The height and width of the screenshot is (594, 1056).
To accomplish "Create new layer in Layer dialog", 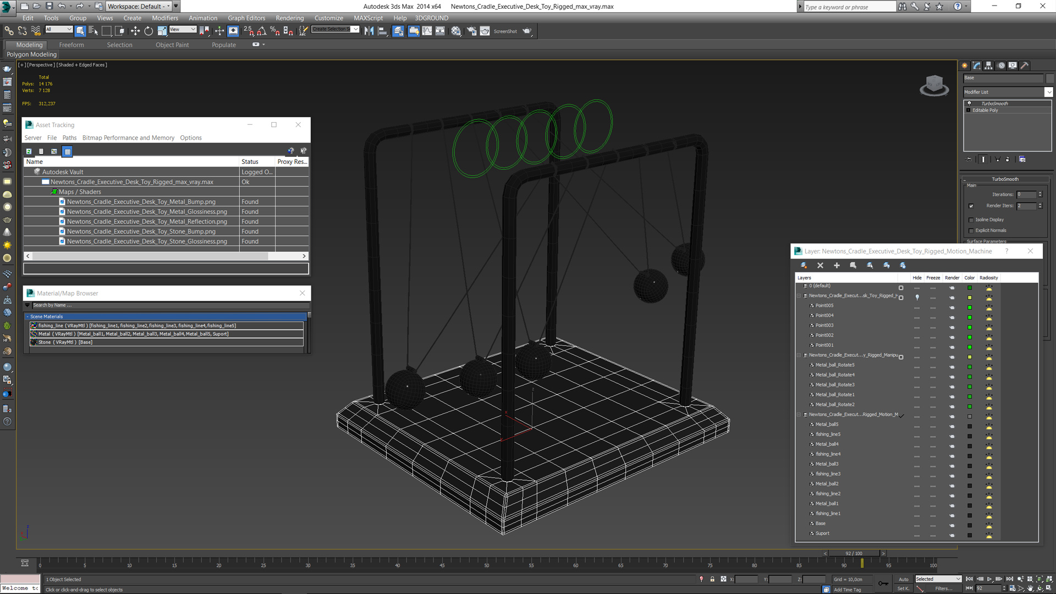I will pos(804,265).
